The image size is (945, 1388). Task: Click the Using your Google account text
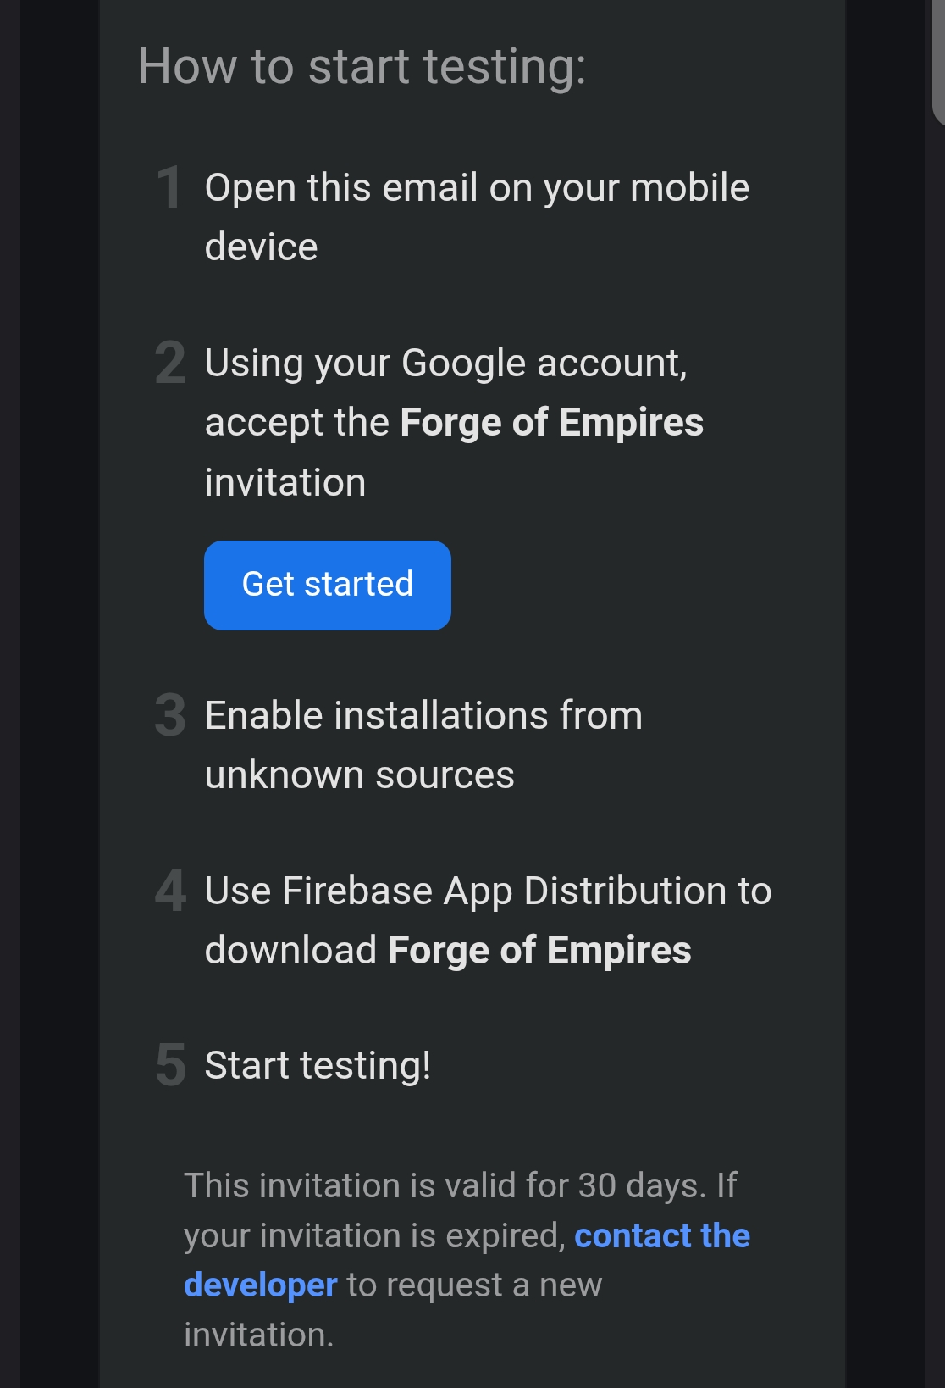[x=445, y=364]
